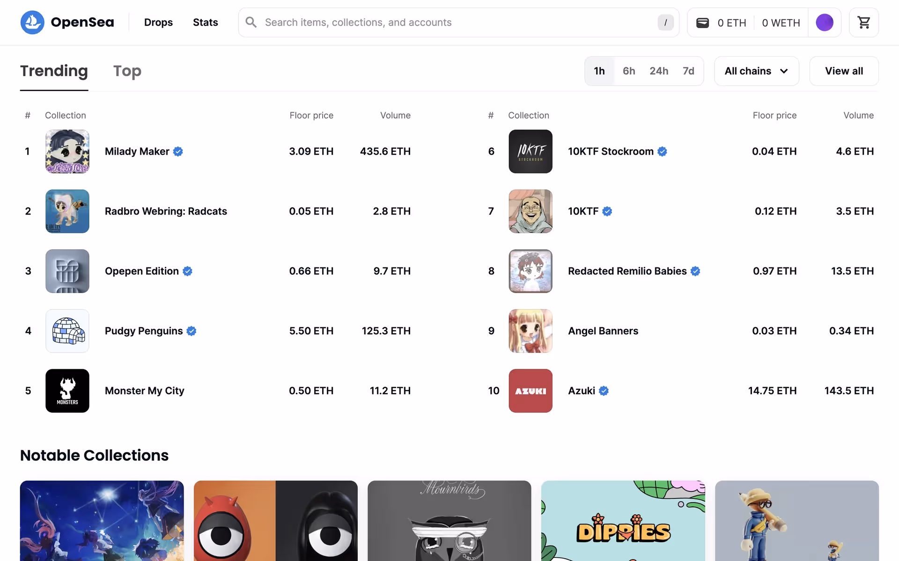899x561 pixels.
Task: Open the Redacted Remilio Babies collection link
Action: tap(627, 271)
